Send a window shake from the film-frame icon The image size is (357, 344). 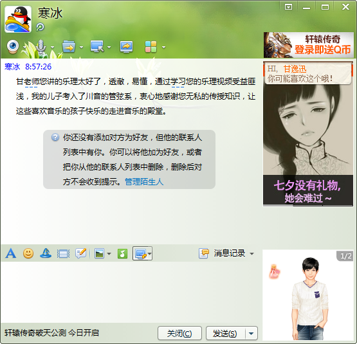(x=63, y=253)
